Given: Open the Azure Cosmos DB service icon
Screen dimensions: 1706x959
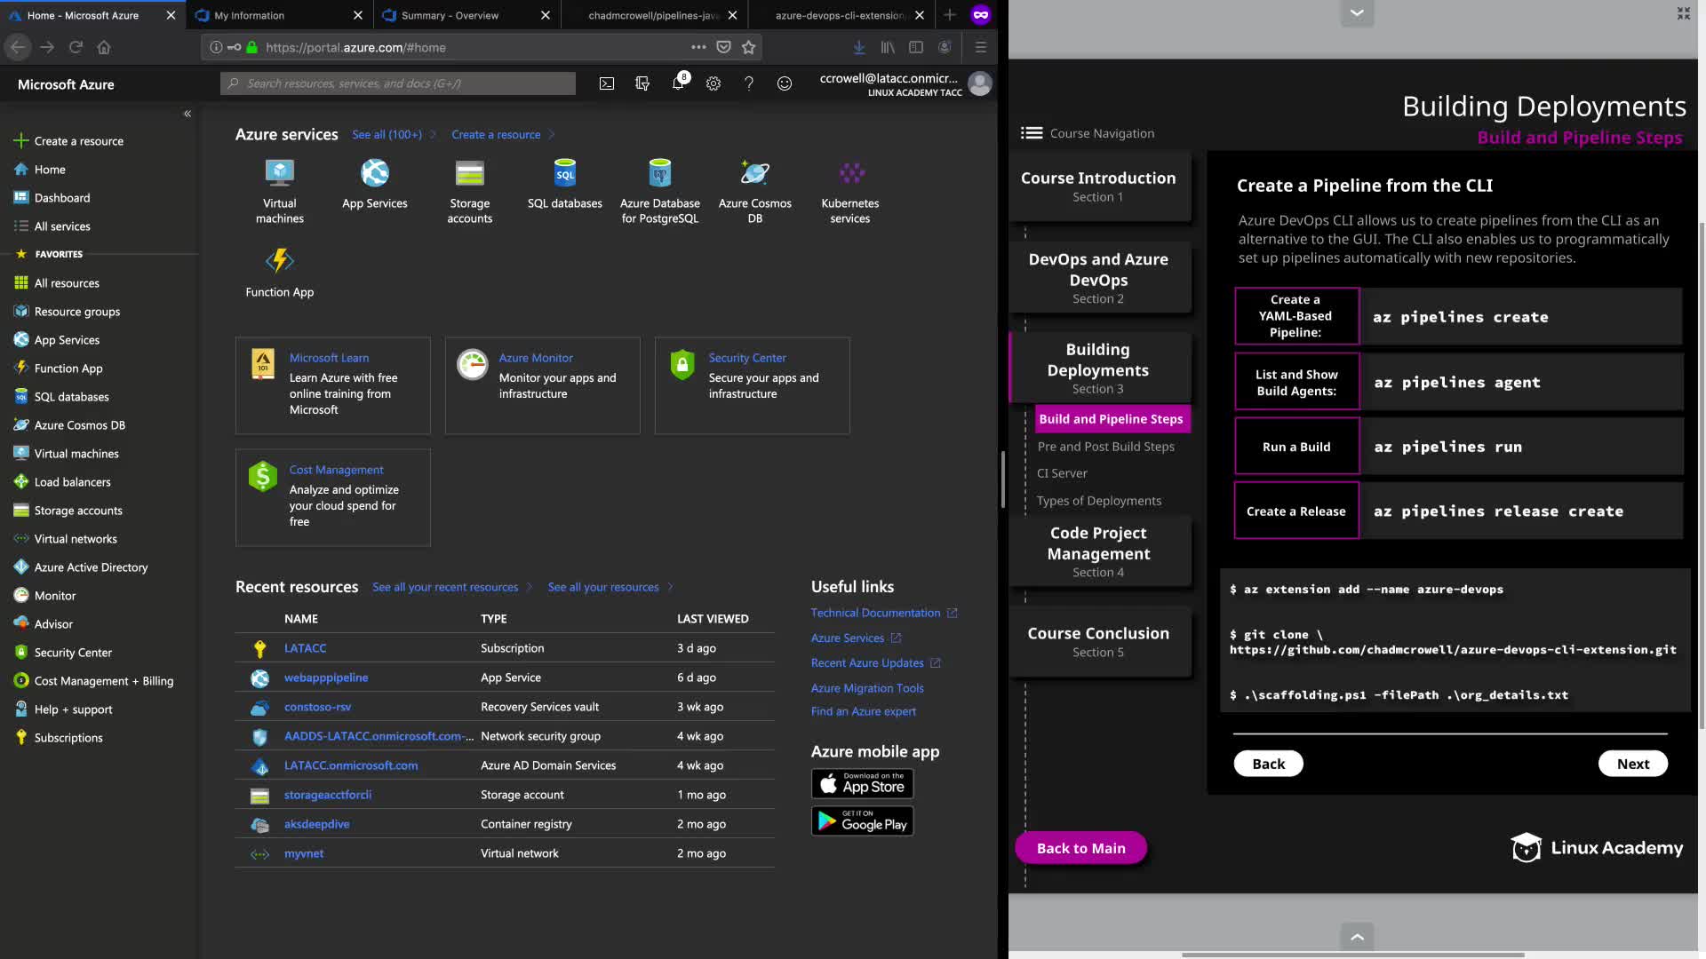Looking at the screenshot, I should [x=754, y=173].
